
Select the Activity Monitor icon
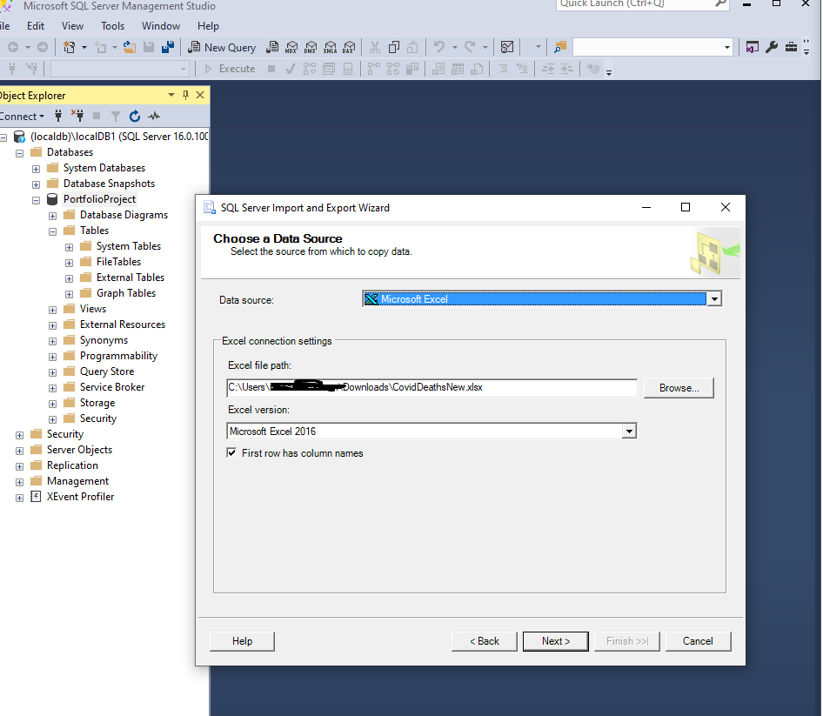[154, 116]
